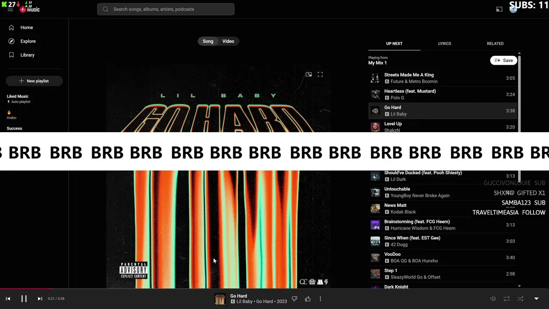
Task: Select the LYRICS tab
Action: coord(444,43)
